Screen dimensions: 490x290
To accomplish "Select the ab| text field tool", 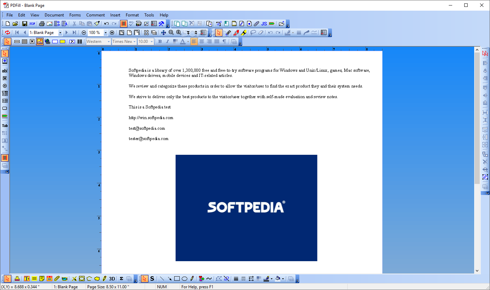I will pos(4,71).
